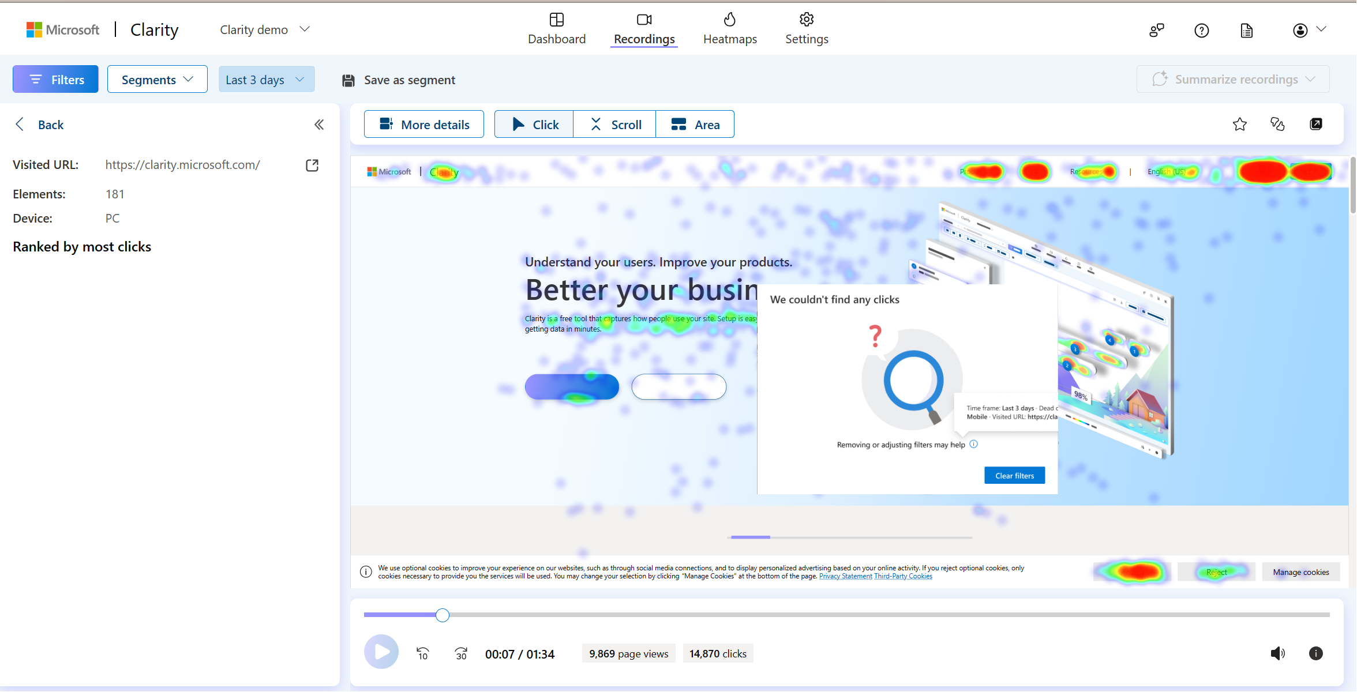1357x692 pixels.
Task: Click the cookie banner info icon
Action: [366, 571]
